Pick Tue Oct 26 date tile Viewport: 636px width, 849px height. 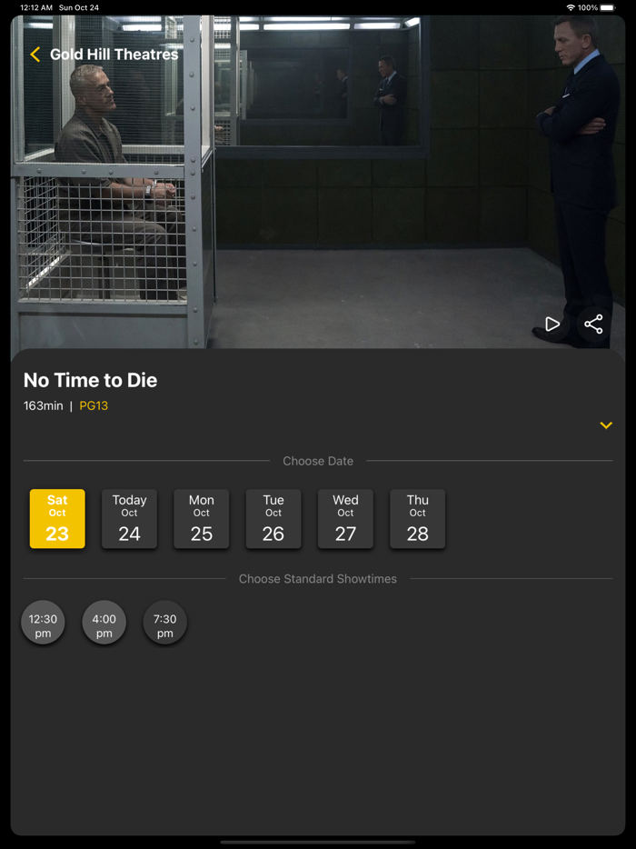pyautogui.click(x=273, y=519)
